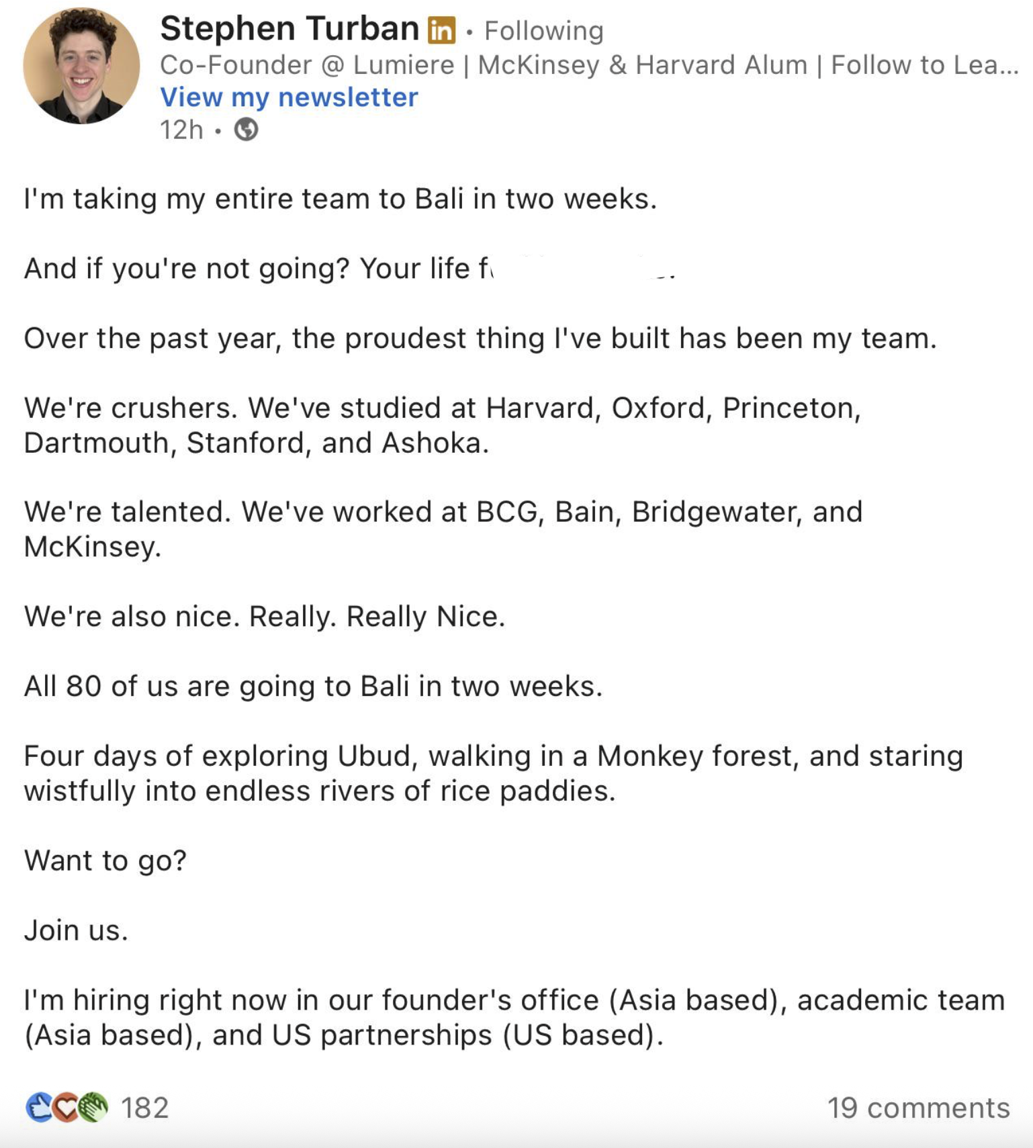Open the View my newsletter link
The width and height of the screenshot is (1033, 1148).
pos(289,97)
